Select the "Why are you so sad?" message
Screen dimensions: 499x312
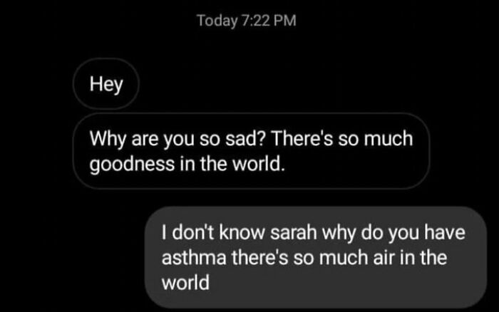click(x=252, y=151)
